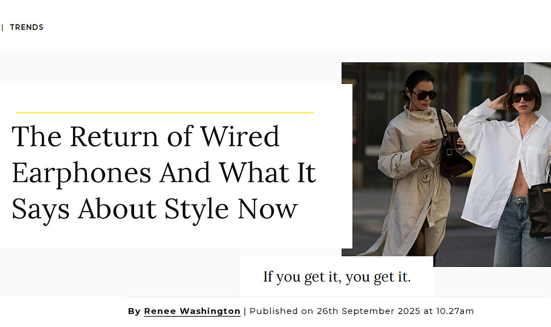Click the black handbag with gold clasp
551x327 pixels.
click(x=540, y=209)
